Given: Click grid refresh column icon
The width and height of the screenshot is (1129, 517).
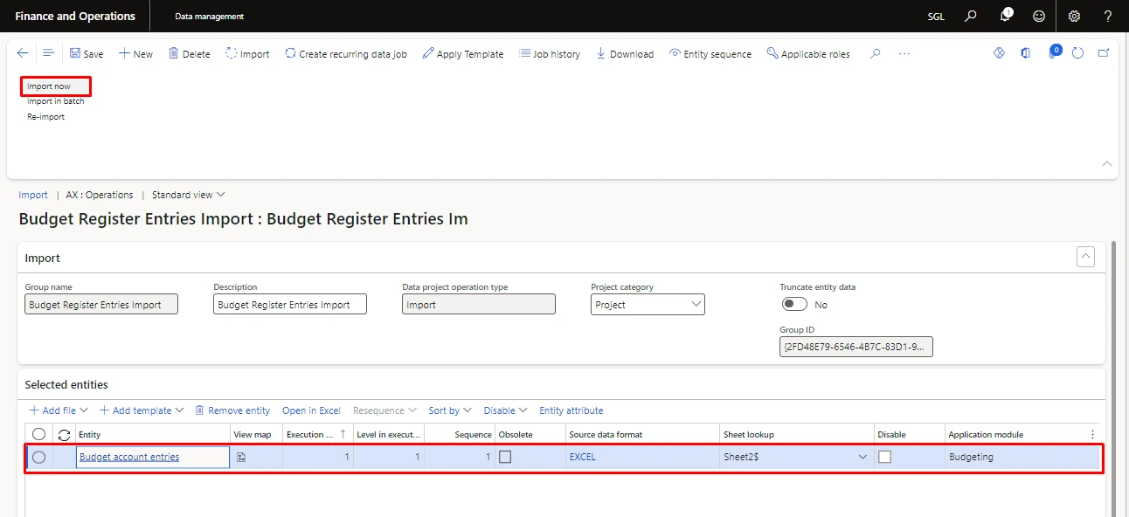Looking at the screenshot, I should (64, 434).
